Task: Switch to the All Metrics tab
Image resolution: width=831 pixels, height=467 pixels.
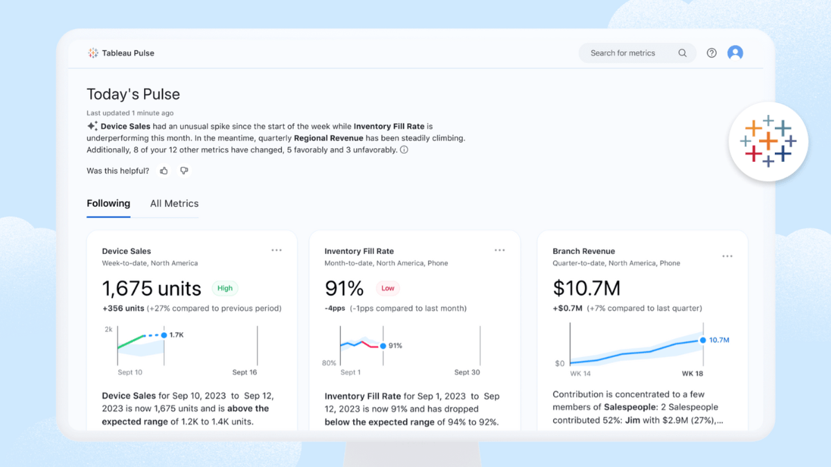Action: (x=174, y=203)
